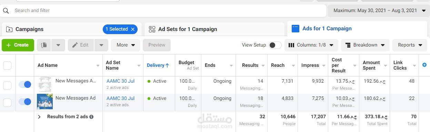Open AAMC 30 Jul link in first row
The width and height of the screenshot is (430, 132).
click(120, 81)
